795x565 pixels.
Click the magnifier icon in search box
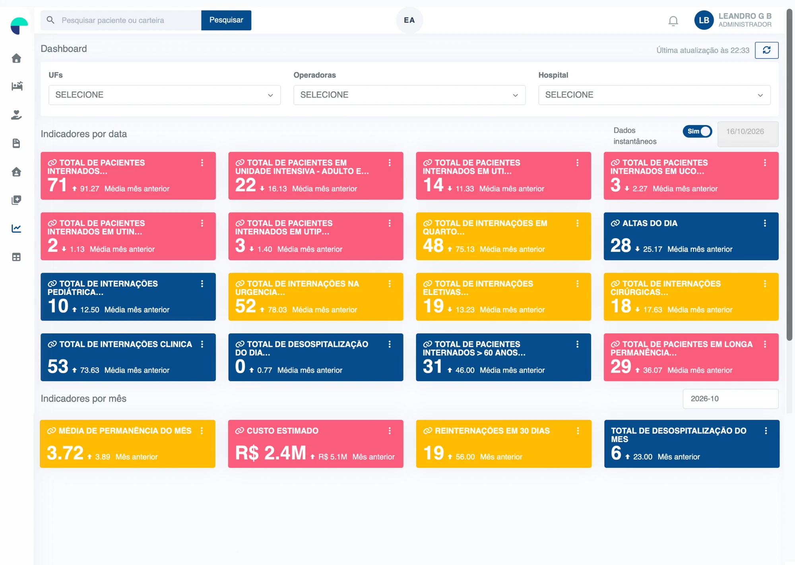tap(50, 20)
